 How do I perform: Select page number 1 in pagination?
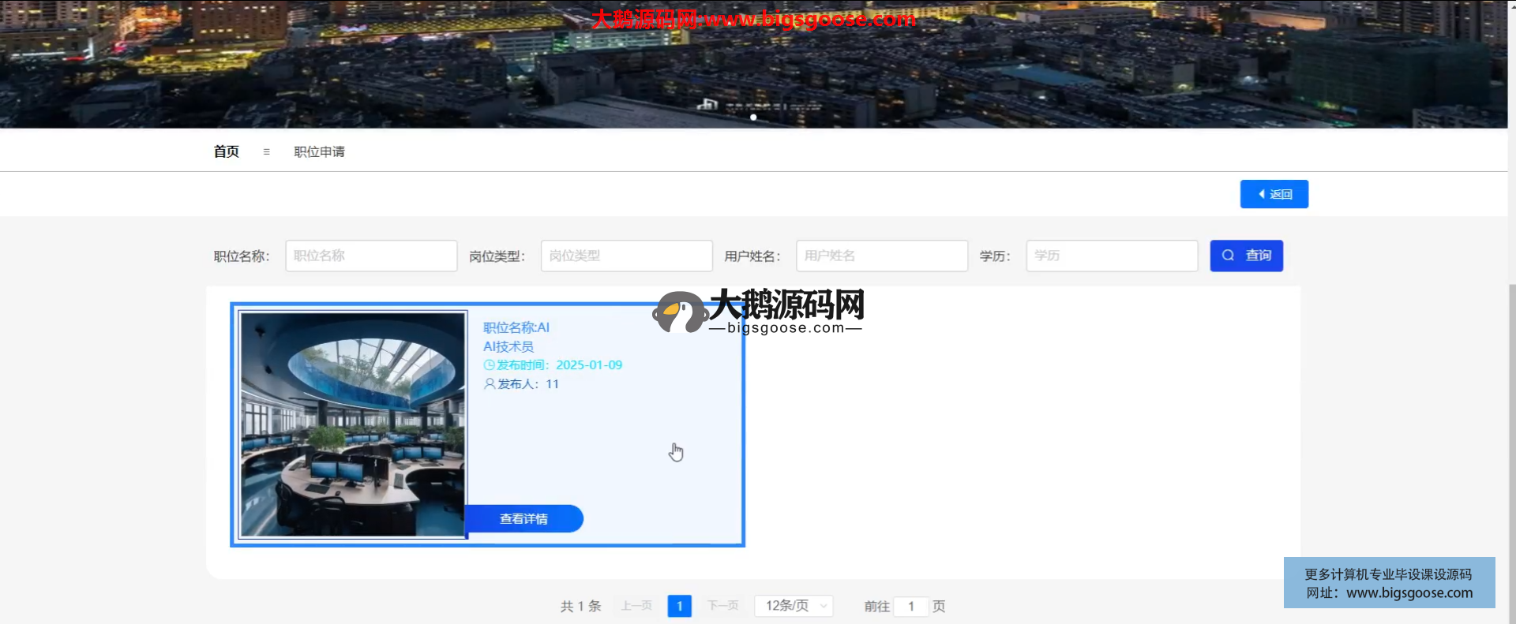(679, 606)
